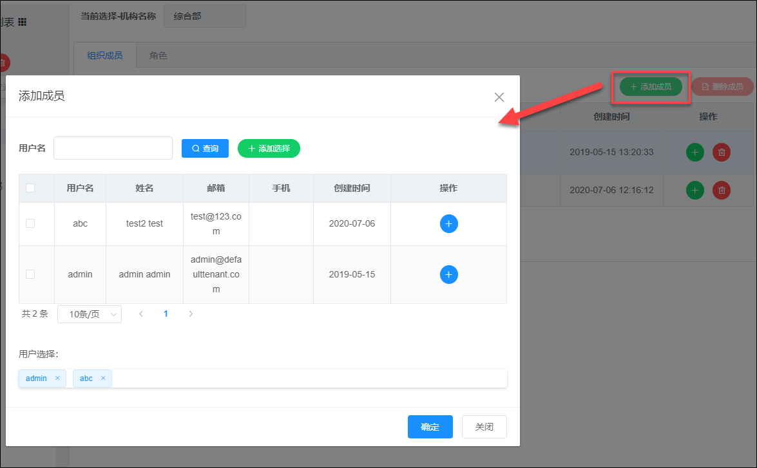Click the 2019-05-15 13:20:33 timestamp in background table

[611, 152]
